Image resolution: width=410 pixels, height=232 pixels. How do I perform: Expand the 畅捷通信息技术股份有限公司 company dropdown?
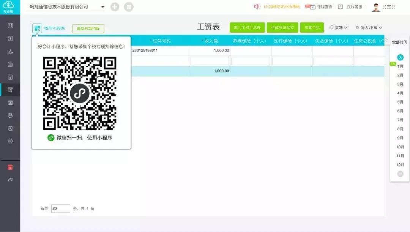(x=102, y=6)
